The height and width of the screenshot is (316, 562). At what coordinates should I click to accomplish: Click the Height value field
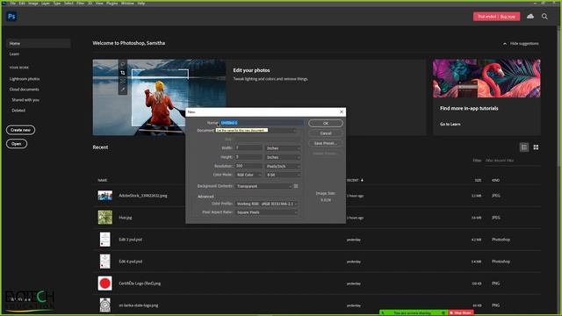249,157
